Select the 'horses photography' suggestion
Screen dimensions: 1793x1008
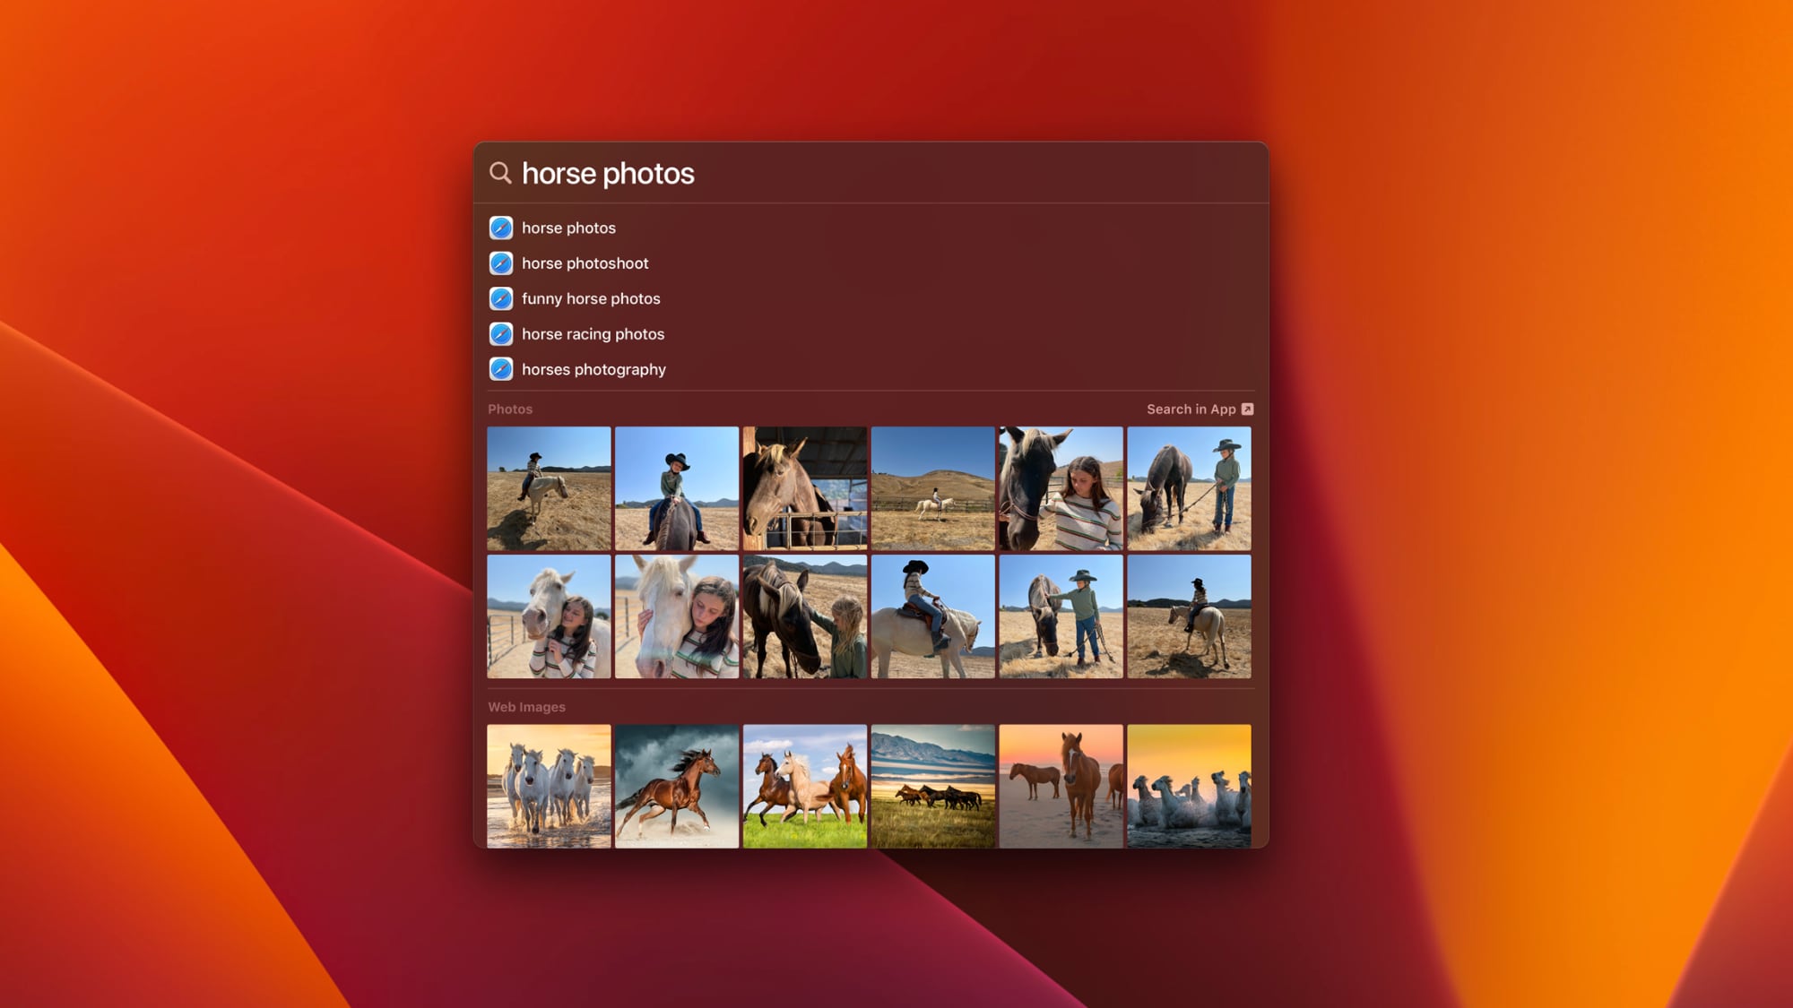(x=593, y=369)
